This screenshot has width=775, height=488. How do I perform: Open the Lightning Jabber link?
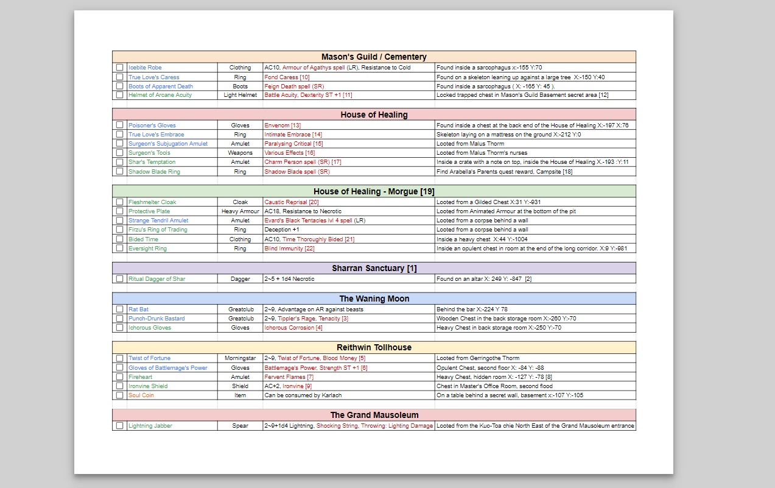coord(150,426)
